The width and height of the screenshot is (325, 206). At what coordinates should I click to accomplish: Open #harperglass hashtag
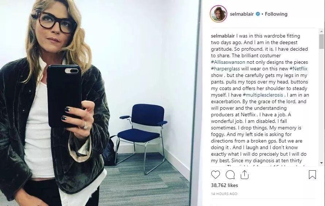point(225,69)
